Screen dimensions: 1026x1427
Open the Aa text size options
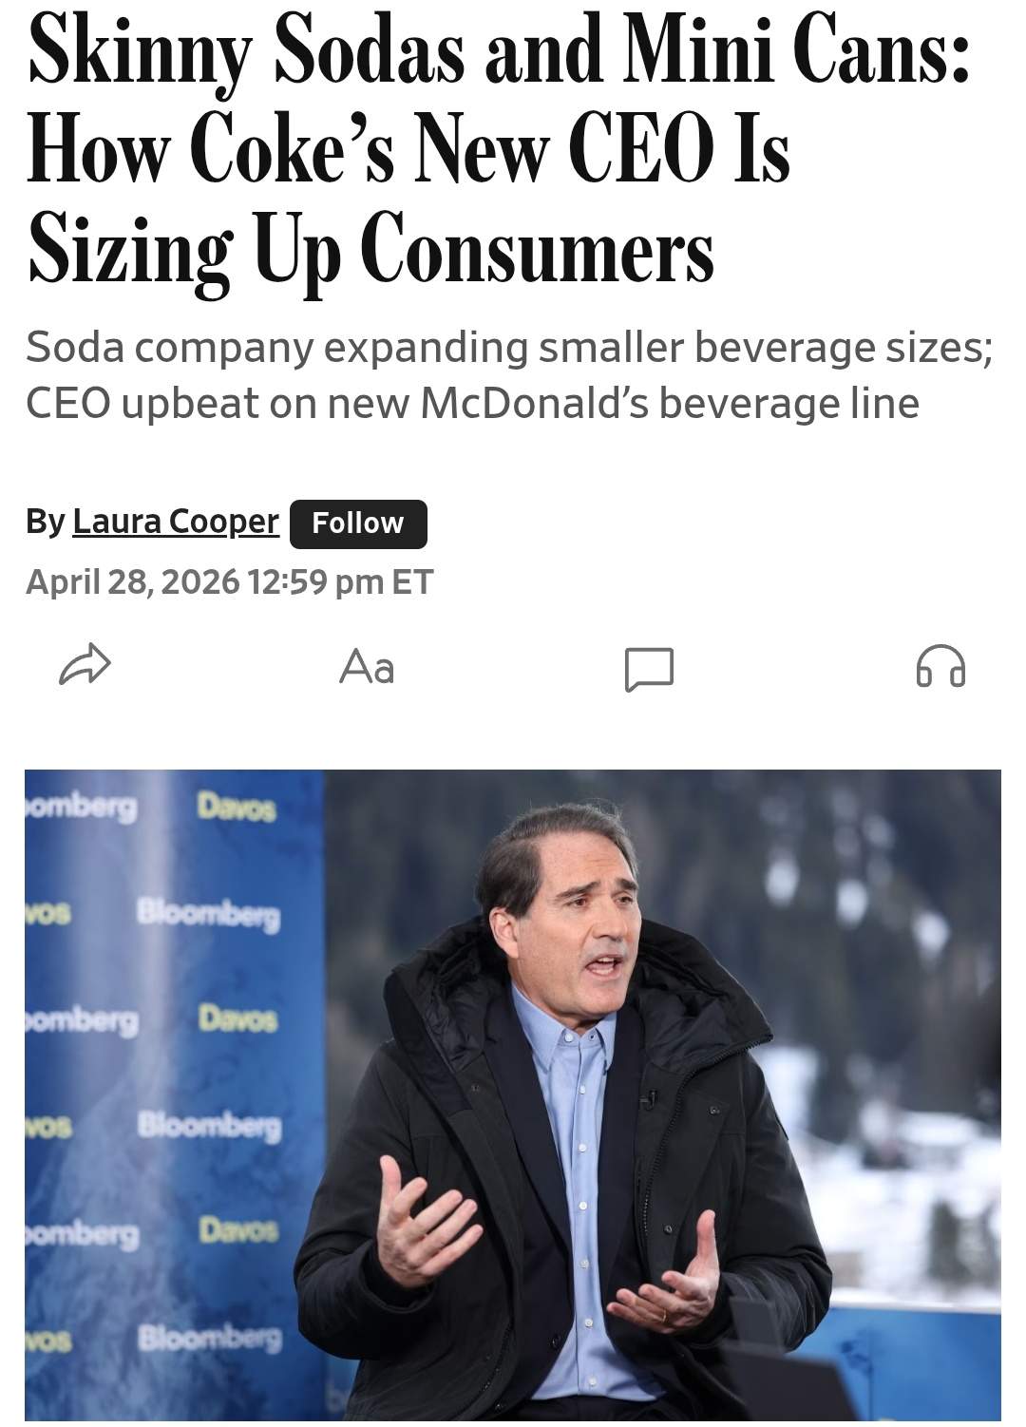click(367, 667)
